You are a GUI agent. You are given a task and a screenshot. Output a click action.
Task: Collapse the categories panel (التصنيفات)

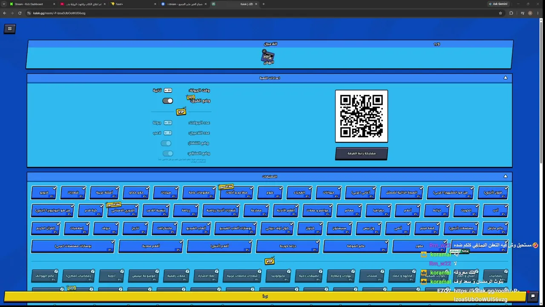point(505,177)
